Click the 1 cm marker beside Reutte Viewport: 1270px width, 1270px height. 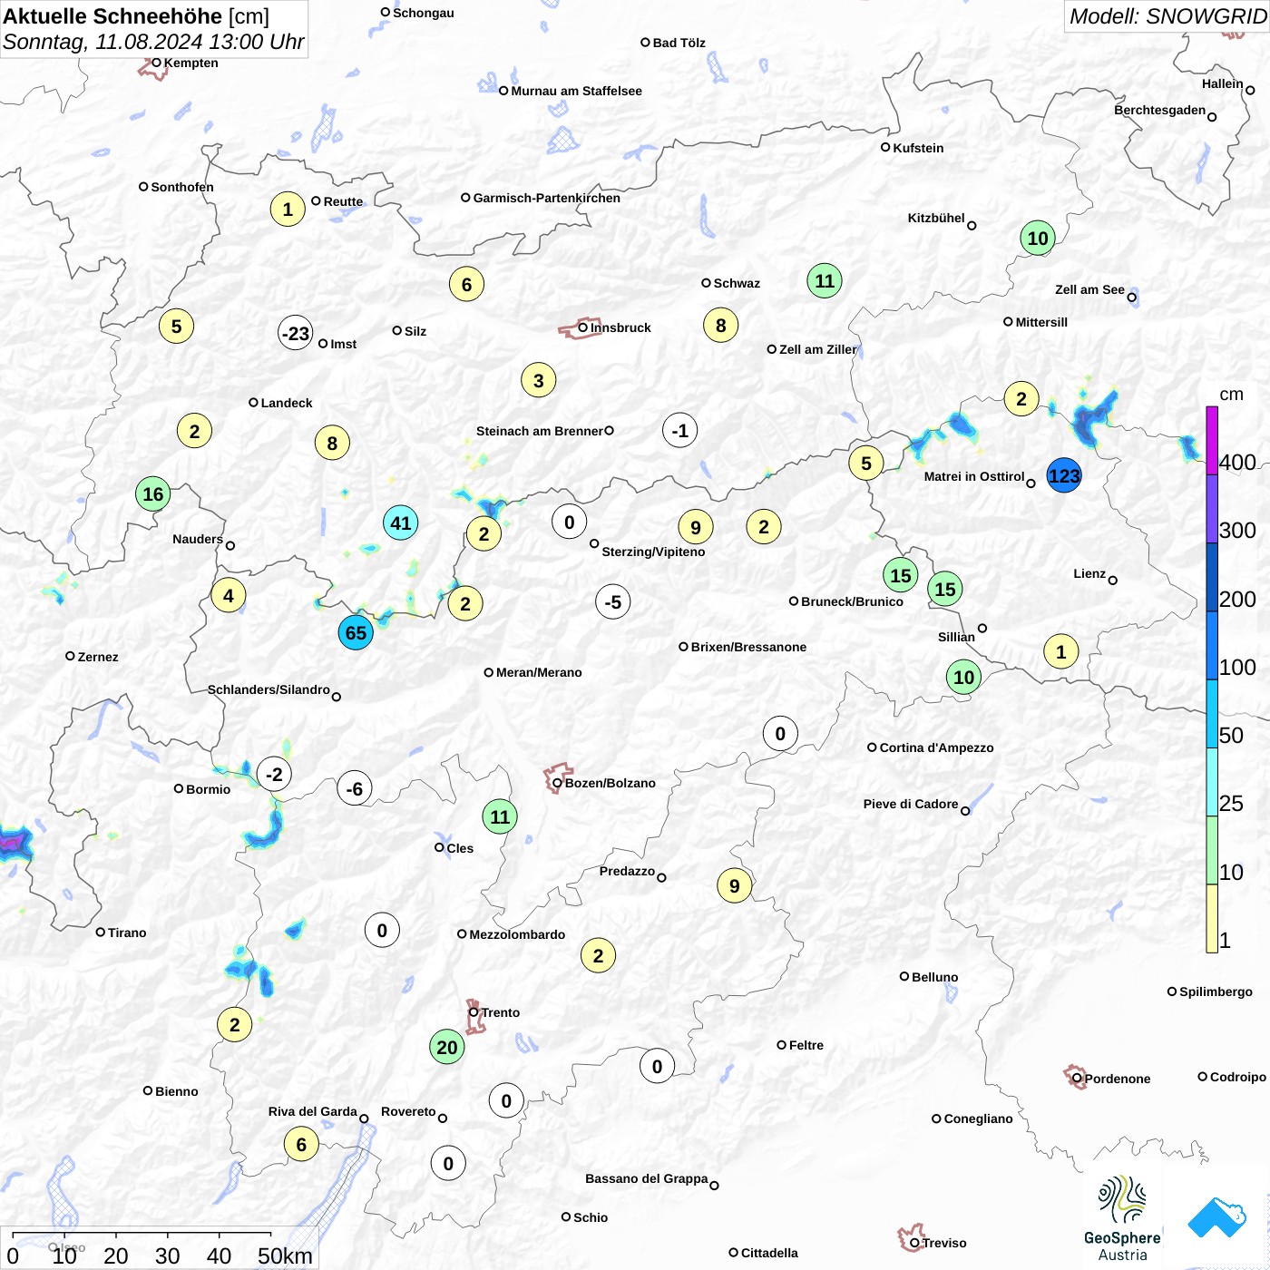[288, 209]
